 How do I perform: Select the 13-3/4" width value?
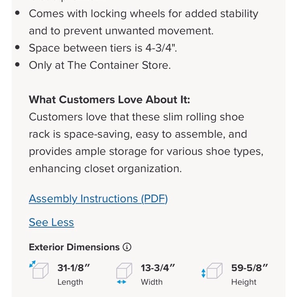click(x=158, y=268)
